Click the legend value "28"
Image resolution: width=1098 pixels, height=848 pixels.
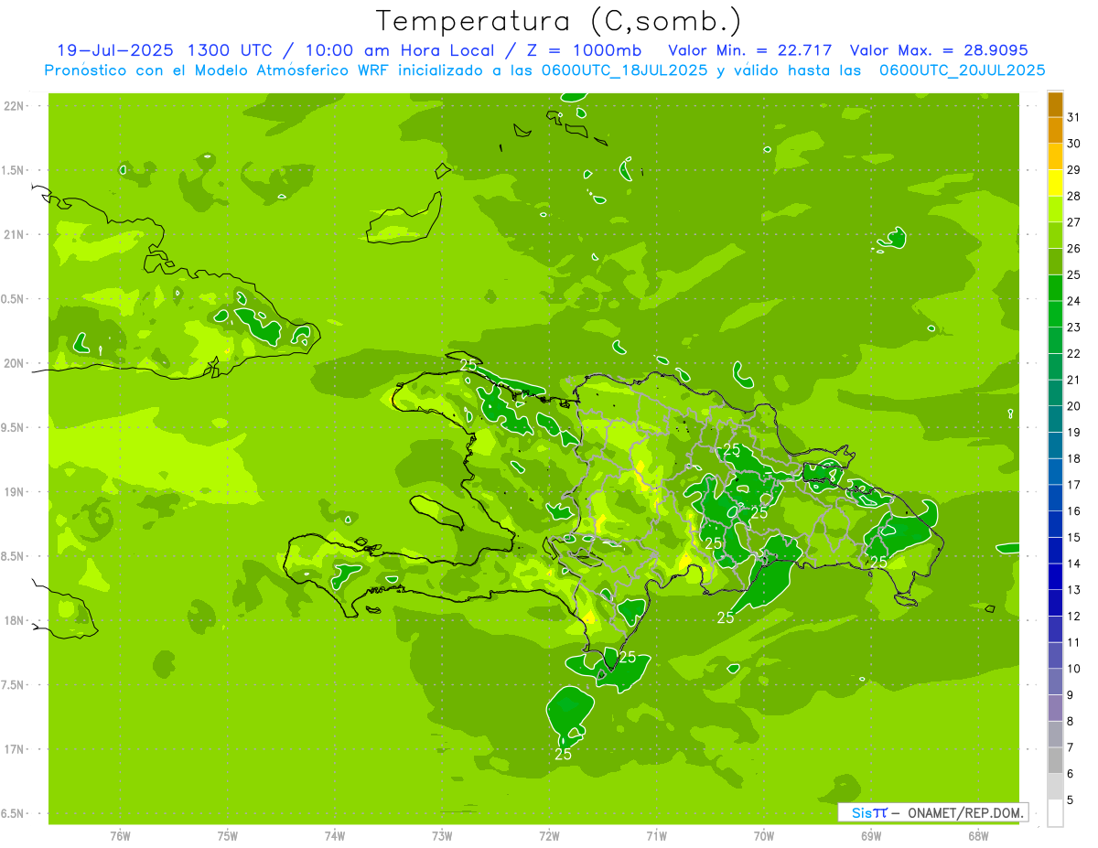(1073, 196)
